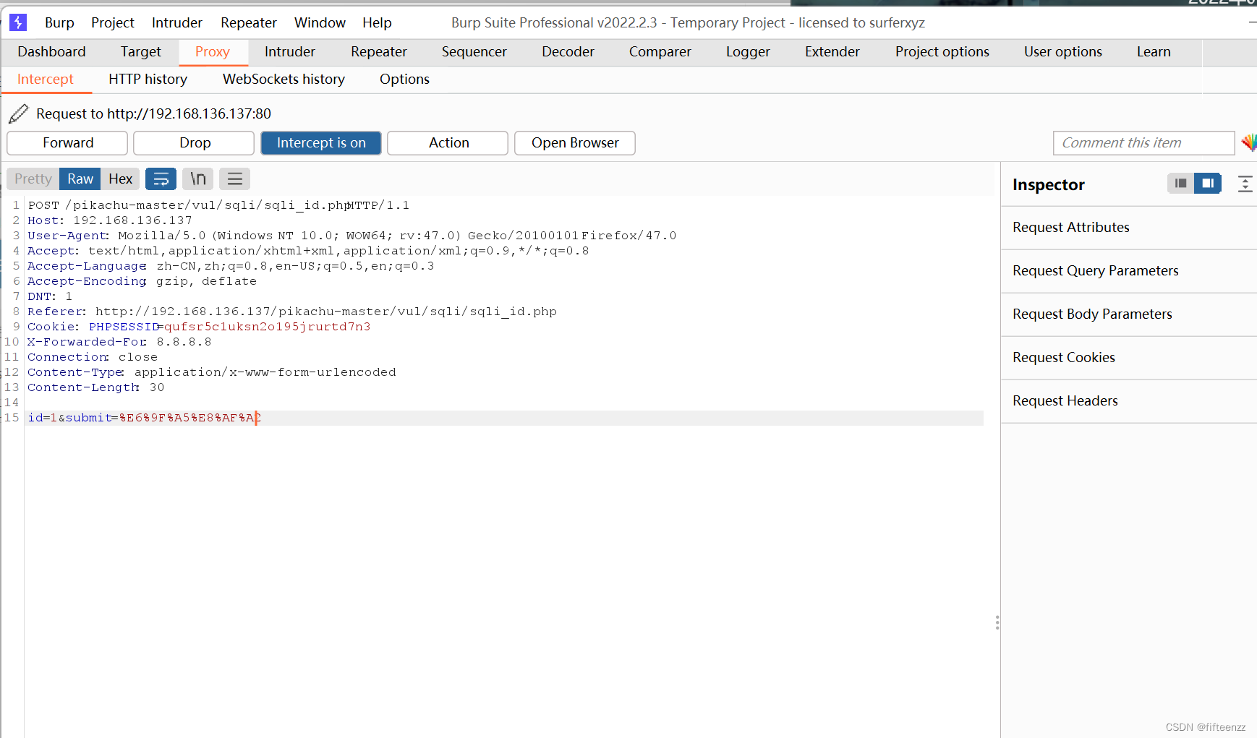Expand Request Cookies section
This screenshot has width=1257, height=738.
pos(1129,358)
